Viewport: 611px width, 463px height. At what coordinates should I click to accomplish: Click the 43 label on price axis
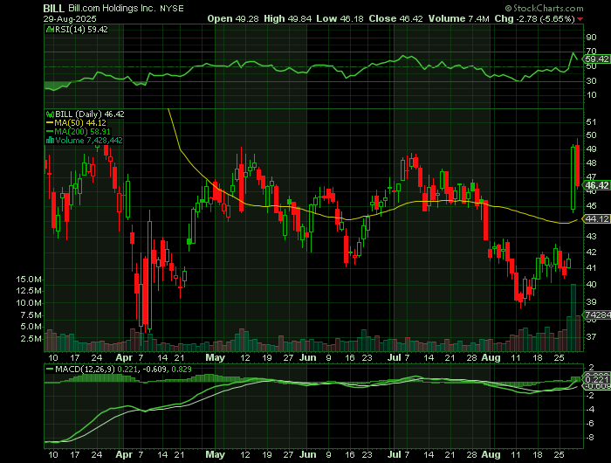591,236
